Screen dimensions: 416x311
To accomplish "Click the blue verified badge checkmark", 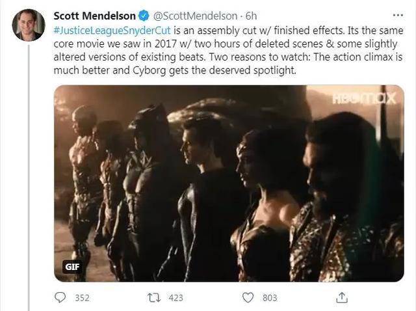I will point(144,16).
